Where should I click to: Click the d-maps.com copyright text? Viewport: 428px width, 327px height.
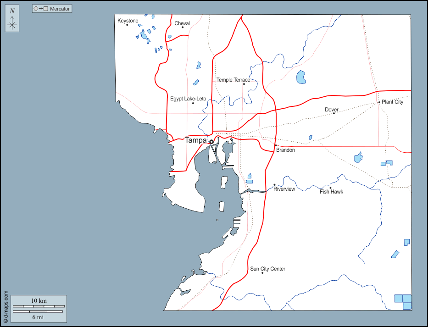(x=6, y=307)
